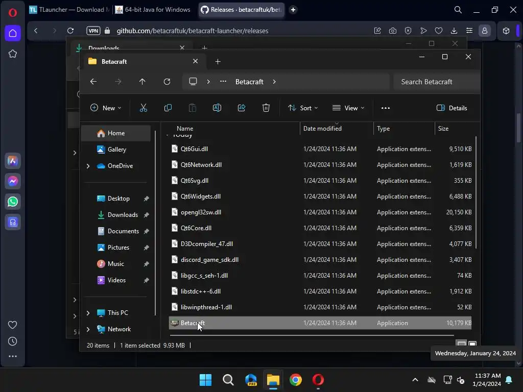Open Google Chrome from the taskbar

point(296,380)
